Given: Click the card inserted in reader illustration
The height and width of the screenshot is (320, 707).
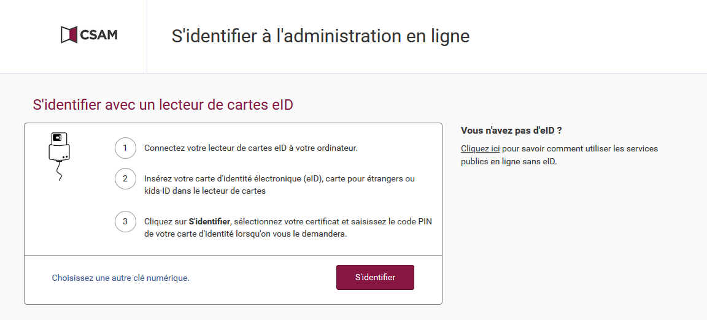Looking at the screenshot, I should pyautogui.click(x=60, y=139).
